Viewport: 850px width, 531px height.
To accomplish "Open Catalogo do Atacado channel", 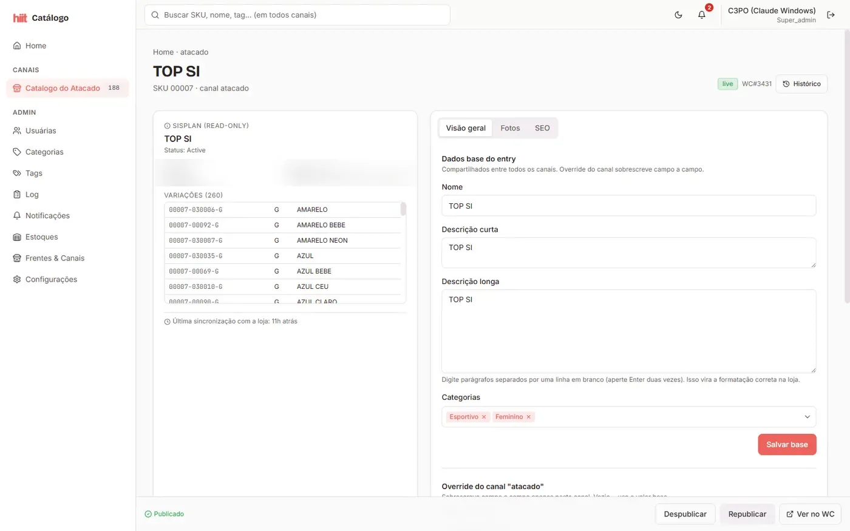I will [x=67, y=88].
